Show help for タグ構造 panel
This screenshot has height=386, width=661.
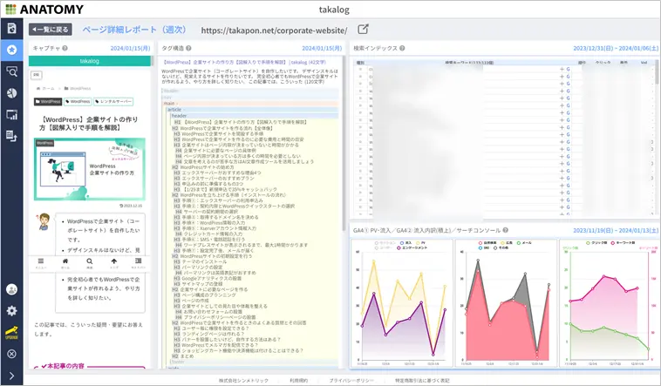(188, 48)
